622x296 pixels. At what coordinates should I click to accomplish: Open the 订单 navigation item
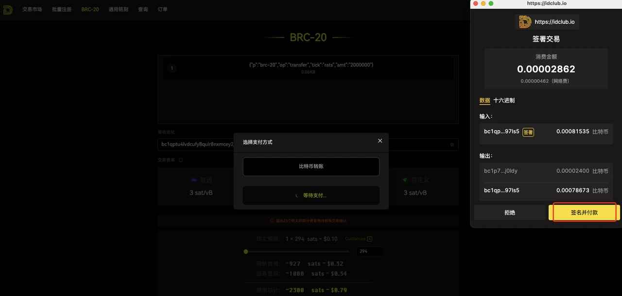(x=163, y=10)
